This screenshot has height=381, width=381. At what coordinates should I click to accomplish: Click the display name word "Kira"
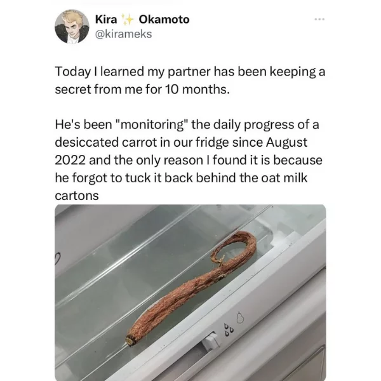106,20
